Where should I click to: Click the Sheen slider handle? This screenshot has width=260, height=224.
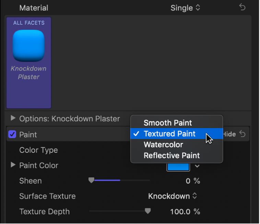(x=91, y=180)
